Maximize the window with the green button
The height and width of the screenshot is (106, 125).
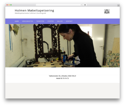(x=11, y=5)
